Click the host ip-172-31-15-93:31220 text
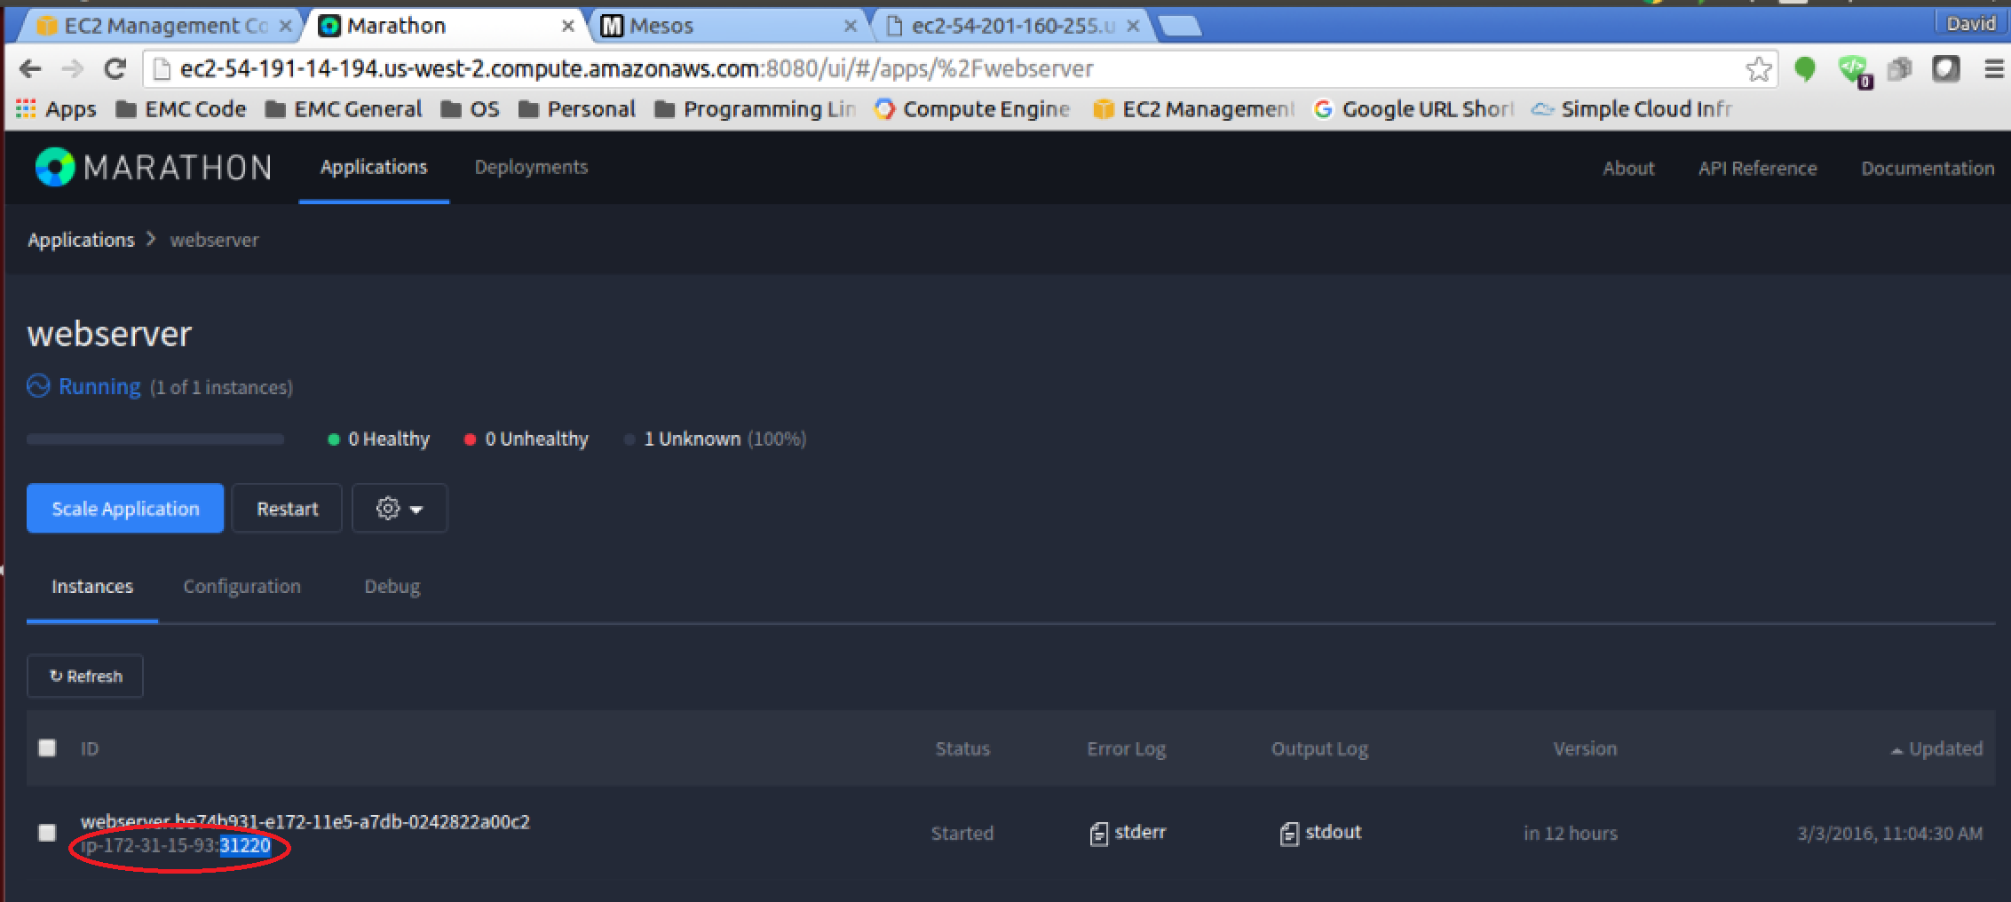The width and height of the screenshot is (2011, 902). (x=176, y=846)
